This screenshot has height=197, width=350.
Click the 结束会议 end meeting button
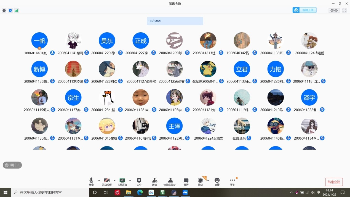coord(334,182)
